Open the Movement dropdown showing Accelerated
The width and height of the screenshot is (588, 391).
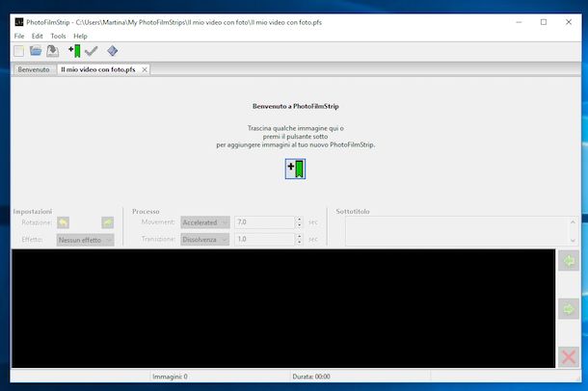click(x=205, y=222)
